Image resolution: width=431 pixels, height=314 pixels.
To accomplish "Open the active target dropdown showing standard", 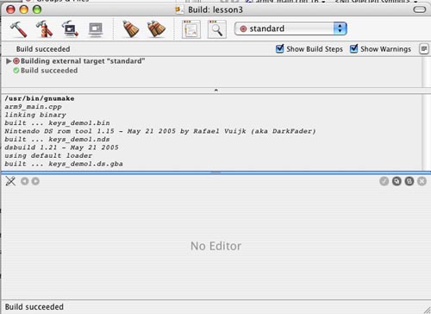I will tap(290, 28).
